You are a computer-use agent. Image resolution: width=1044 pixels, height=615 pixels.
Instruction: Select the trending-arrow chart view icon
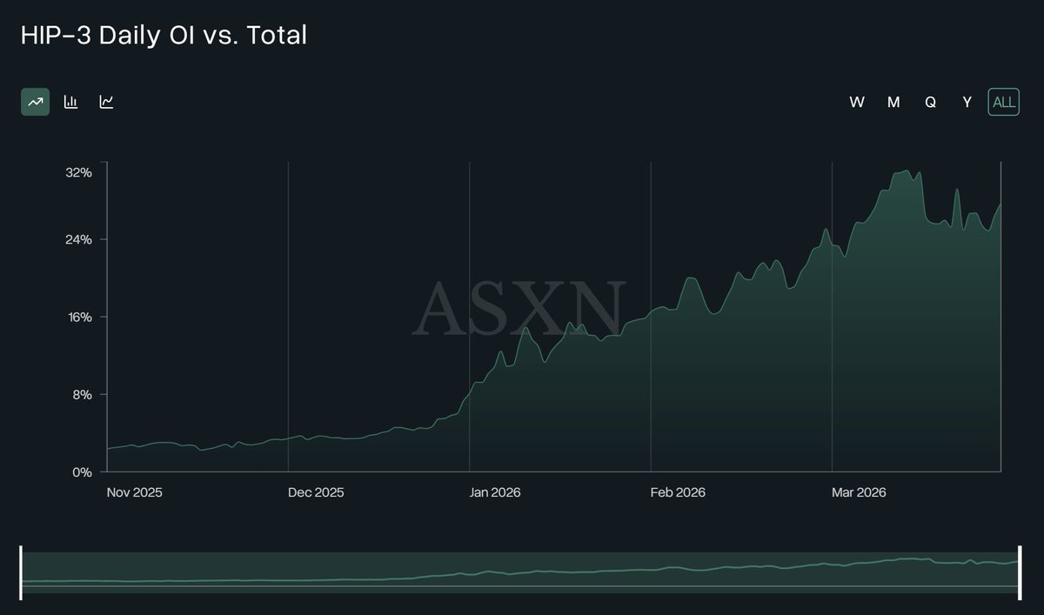pyautogui.click(x=36, y=102)
